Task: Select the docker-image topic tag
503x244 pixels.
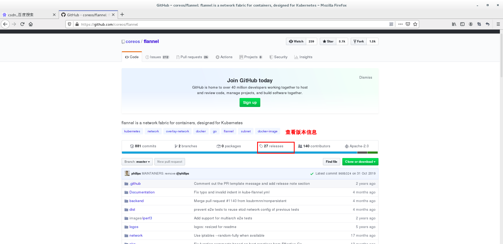Action: click(267, 131)
